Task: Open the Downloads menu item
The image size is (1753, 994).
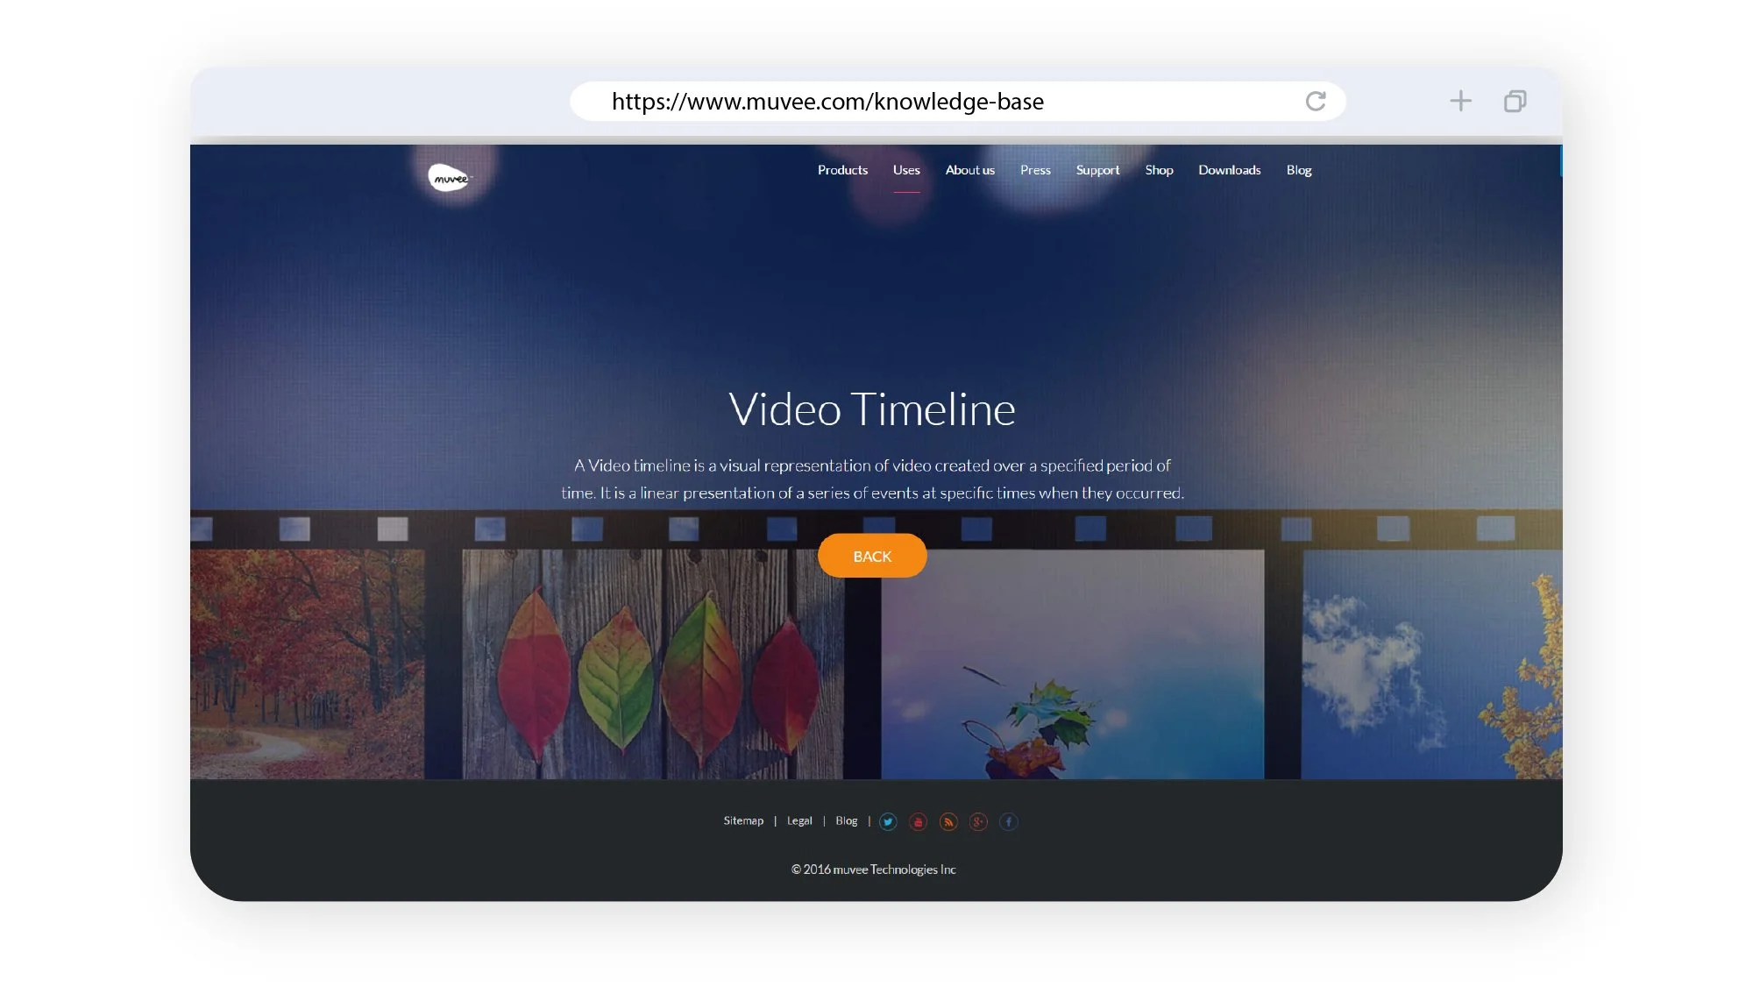Action: tap(1229, 170)
